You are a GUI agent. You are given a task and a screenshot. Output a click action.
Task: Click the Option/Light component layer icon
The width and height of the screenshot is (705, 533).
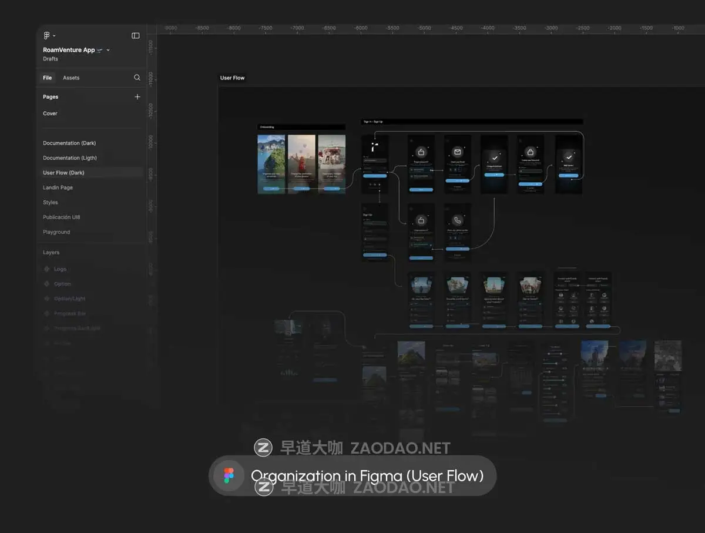pos(47,299)
